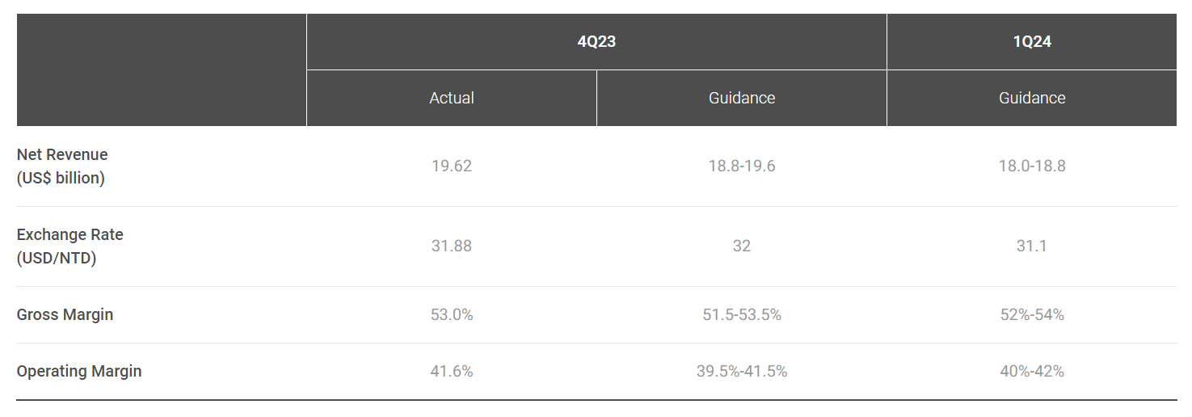Select the Actual subheader cell
This screenshot has height=417, width=1192.
pos(452,98)
